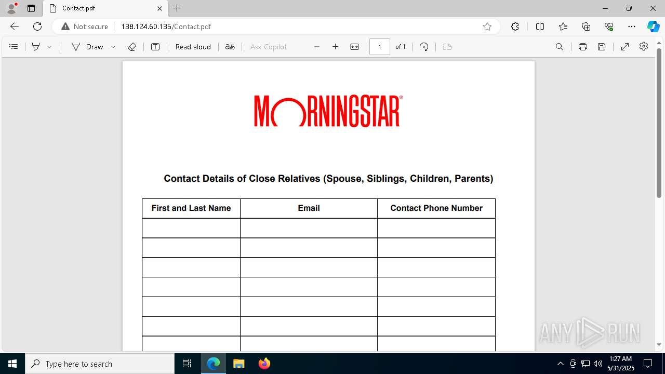View the Not secure site information
The width and height of the screenshot is (665, 374).
coord(85,26)
